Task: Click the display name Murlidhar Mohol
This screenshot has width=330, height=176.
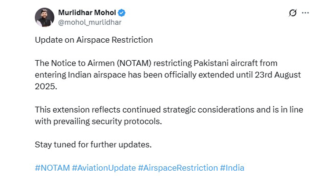Action: (87, 13)
